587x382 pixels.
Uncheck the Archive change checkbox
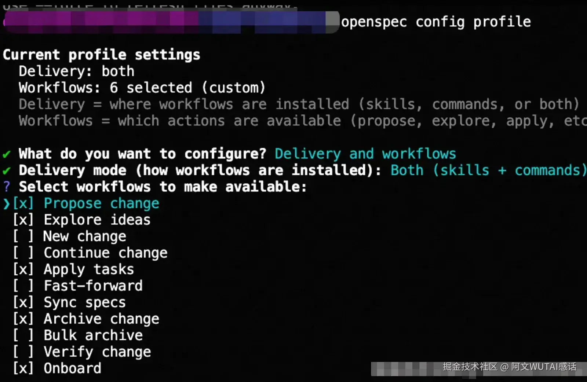(x=23, y=319)
